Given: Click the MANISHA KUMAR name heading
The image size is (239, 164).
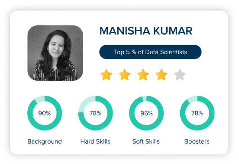Looking at the screenshot, I should [146, 31].
